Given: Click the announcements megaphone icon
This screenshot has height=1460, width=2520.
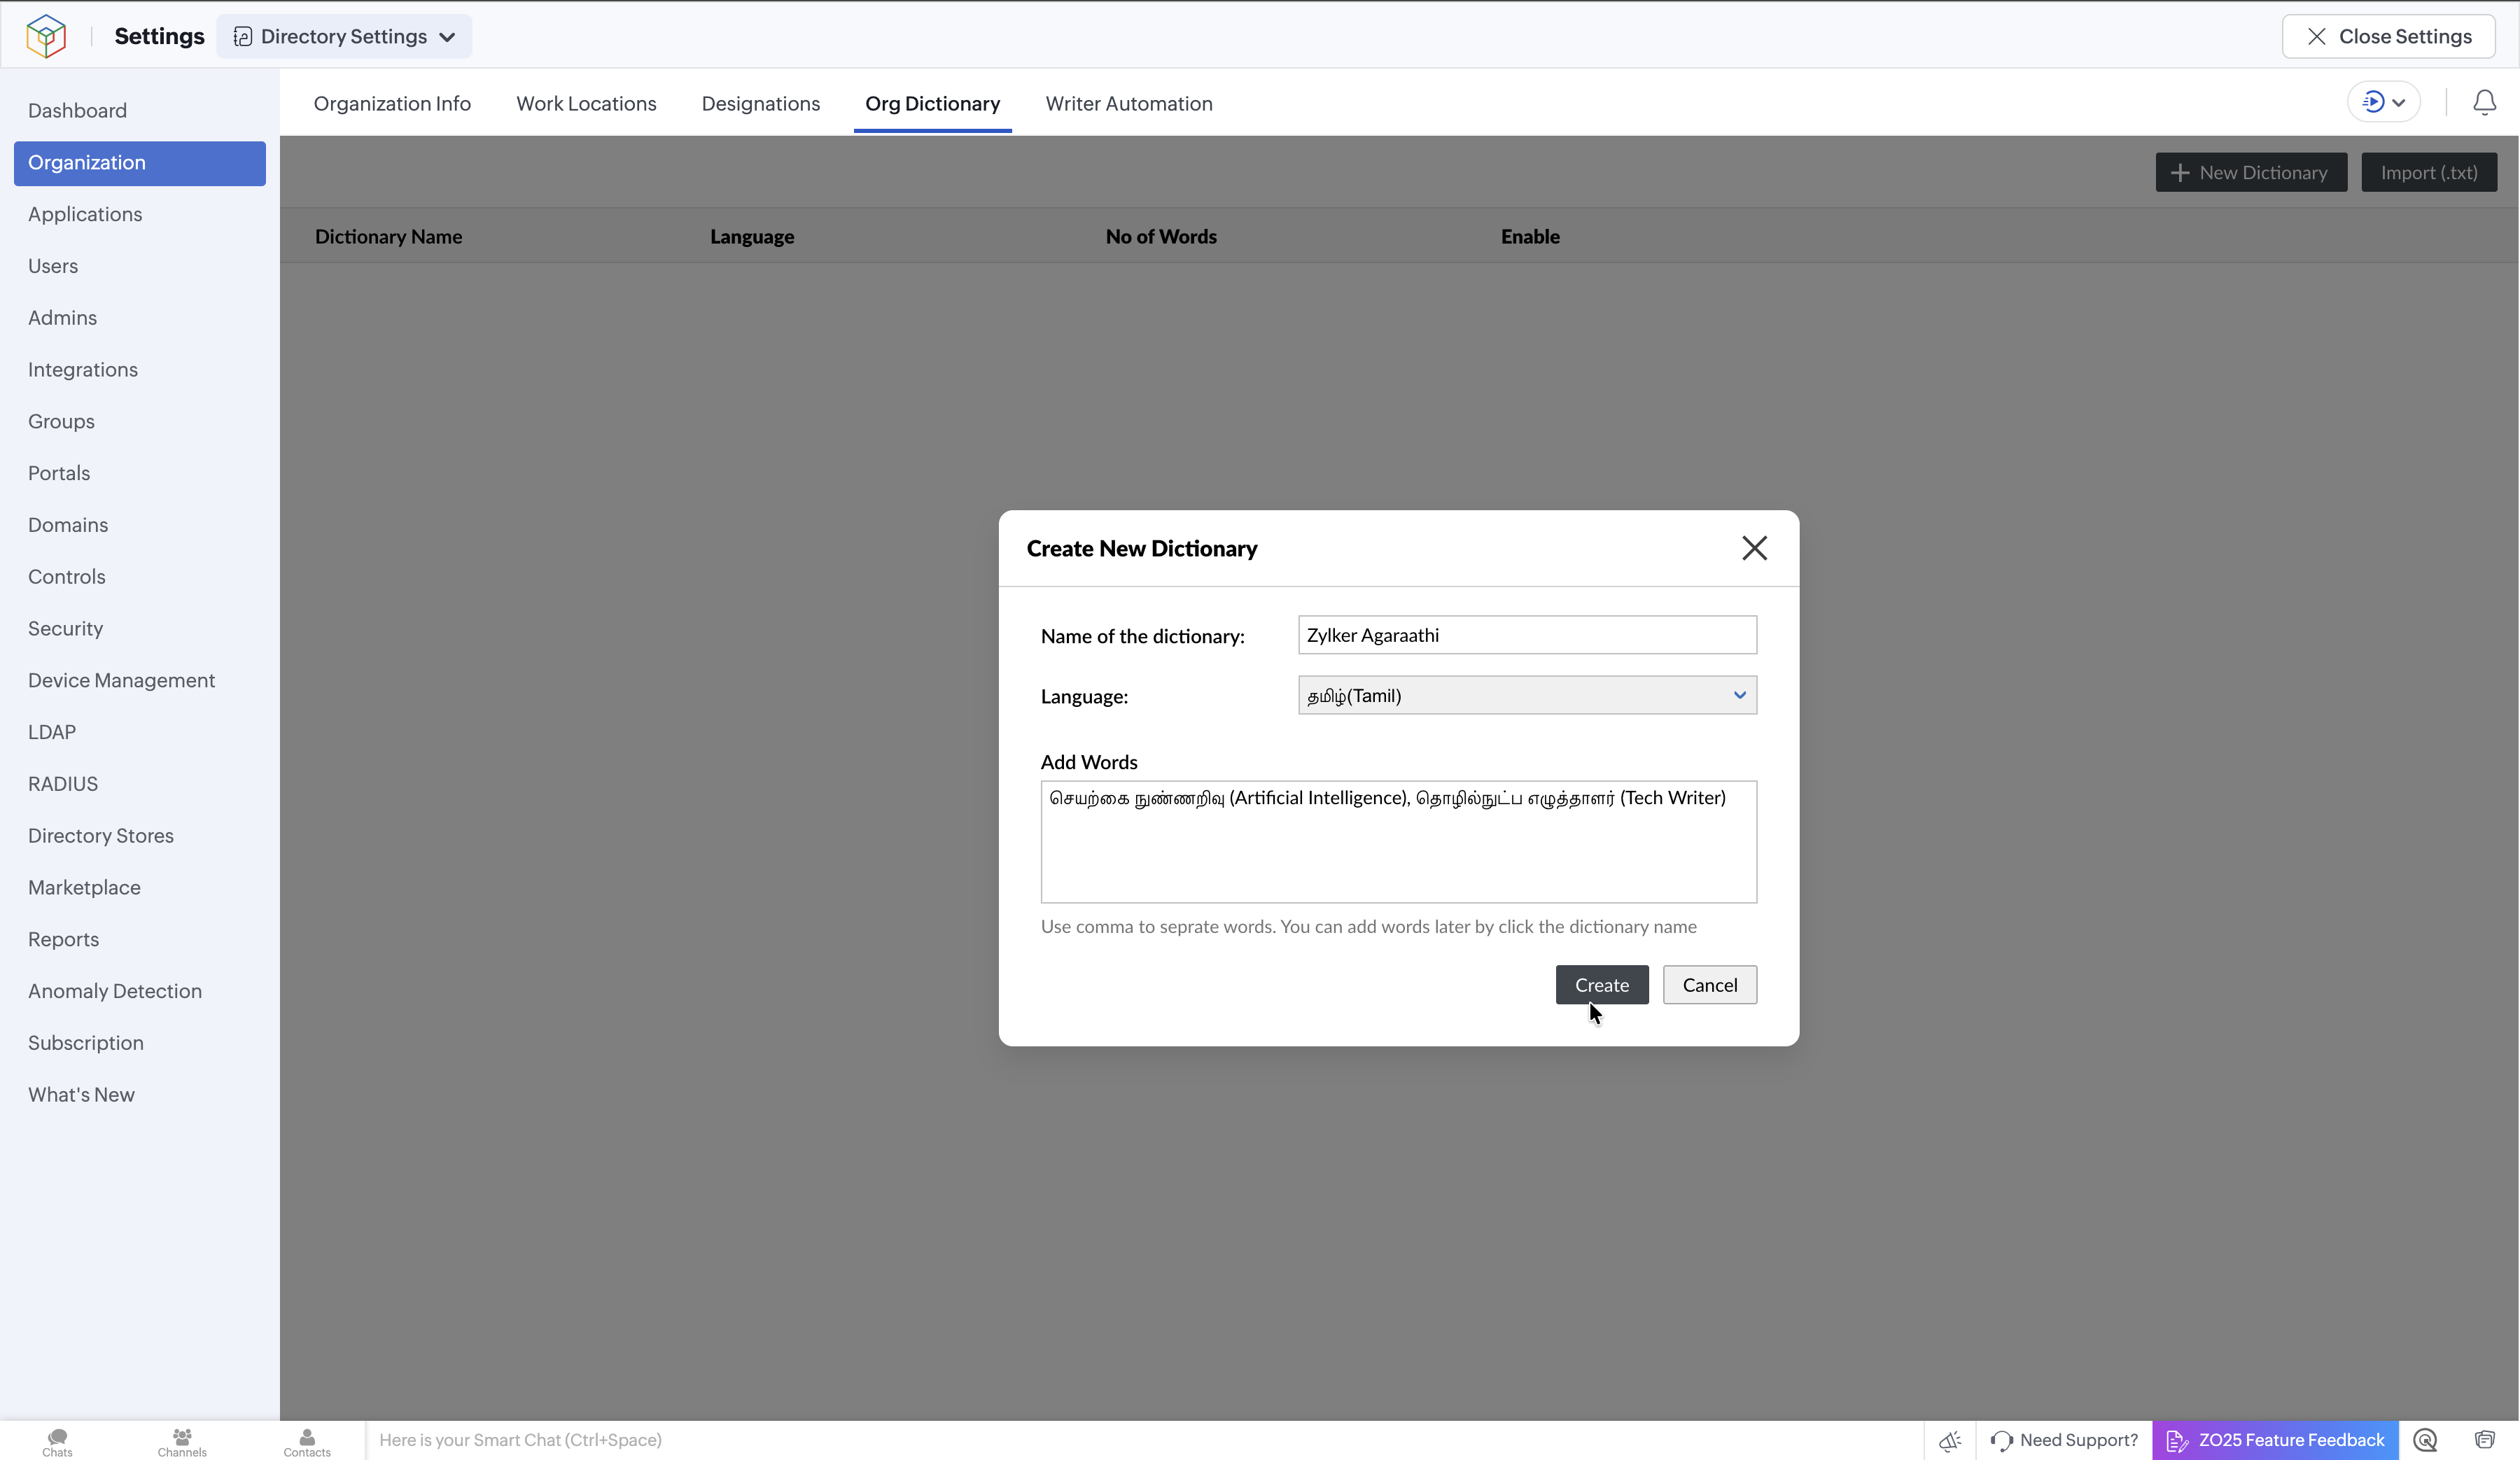Looking at the screenshot, I should (x=1949, y=1440).
